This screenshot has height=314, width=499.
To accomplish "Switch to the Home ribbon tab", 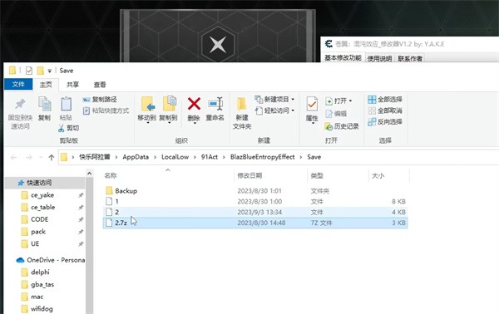I will [x=46, y=85].
